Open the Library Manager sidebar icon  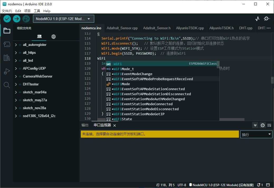[x=7, y=57]
